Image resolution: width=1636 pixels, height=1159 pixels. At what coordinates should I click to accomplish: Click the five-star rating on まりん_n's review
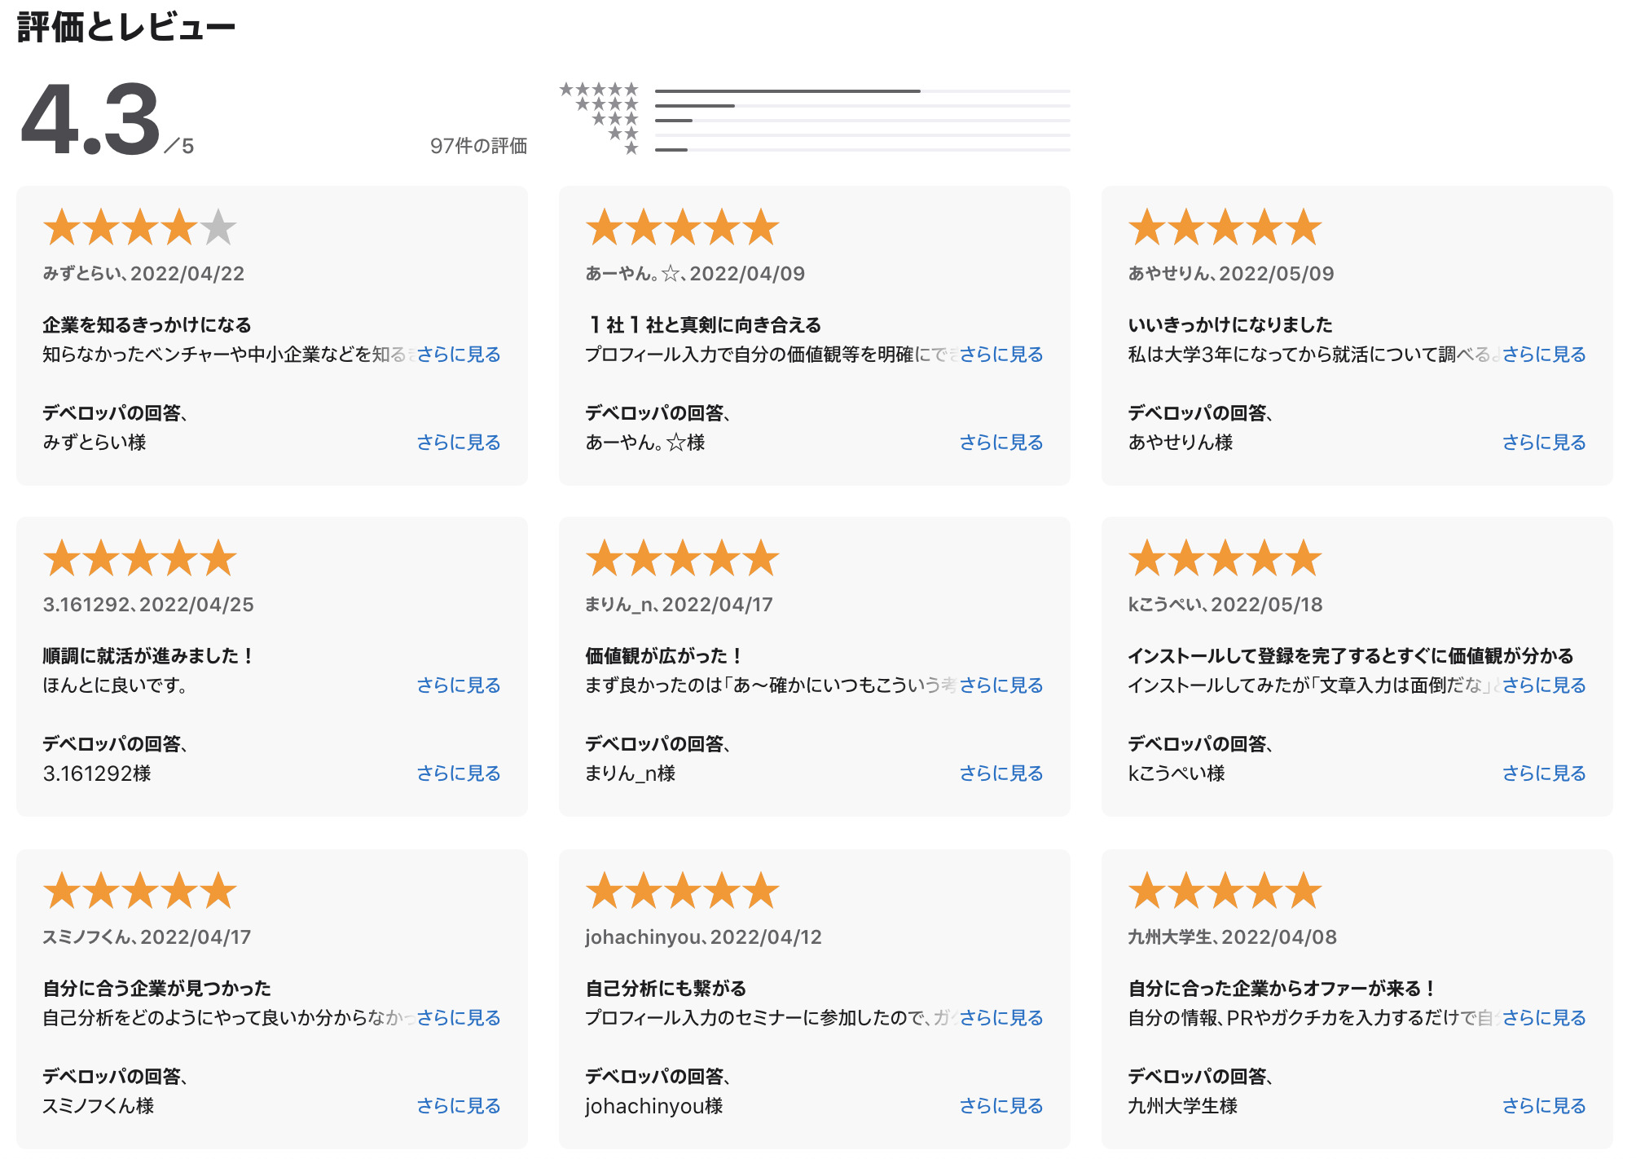pos(682,558)
